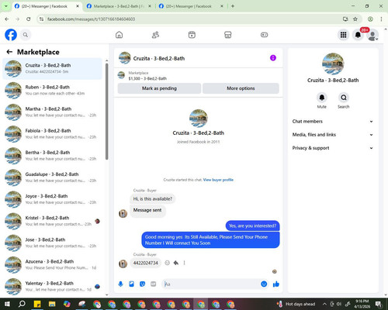Choose a sticker icon
This screenshot has width=388, height=310.
point(142,284)
